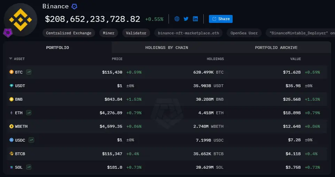Open the website globe icon
The height and width of the screenshot is (177, 335).
click(177, 19)
